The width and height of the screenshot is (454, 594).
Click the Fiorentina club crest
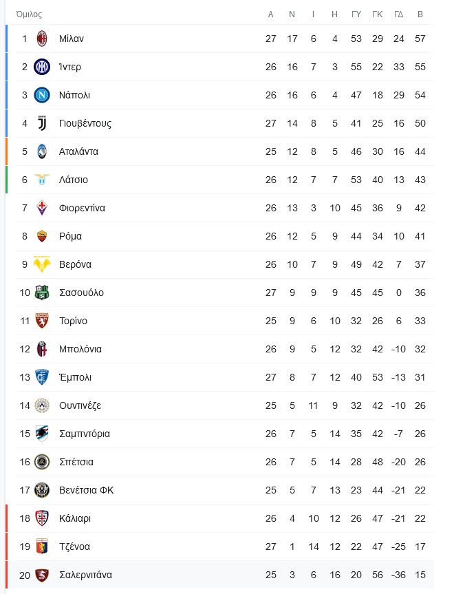click(42, 208)
